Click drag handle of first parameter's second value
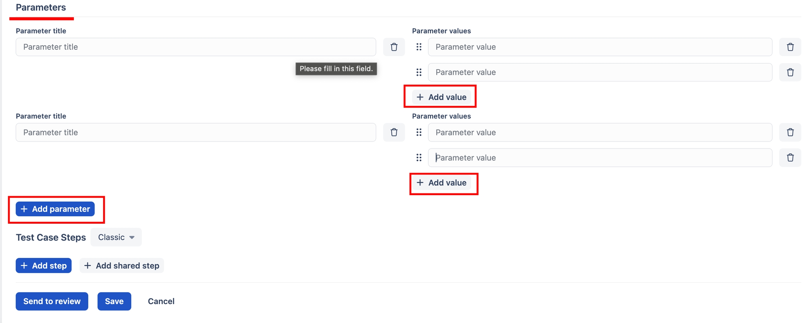The width and height of the screenshot is (810, 323). click(419, 72)
